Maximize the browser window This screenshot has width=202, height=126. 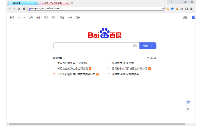click(185, 2)
